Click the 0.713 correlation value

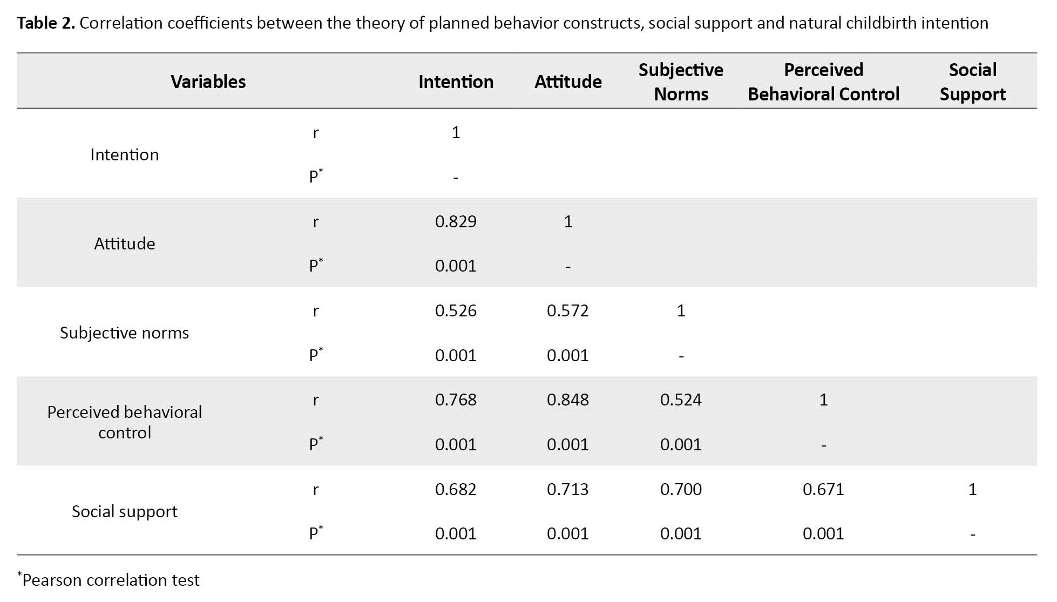pos(568,489)
